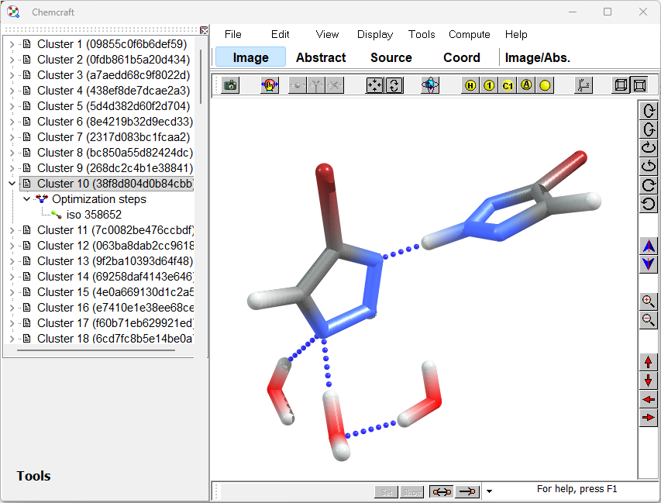Open the File menu
The width and height of the screenshot is (661, 503).
pos(232,34)
